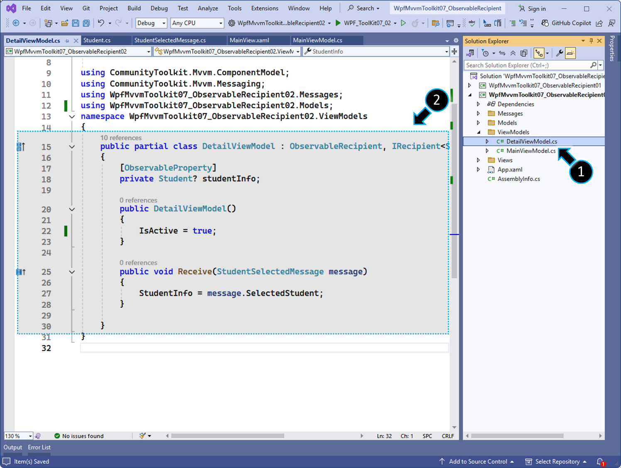Image resolution: width=621 pixels, height=468 pixels.
Task: Click Sync with Active Document icon
Action: (x=502, y=53)
